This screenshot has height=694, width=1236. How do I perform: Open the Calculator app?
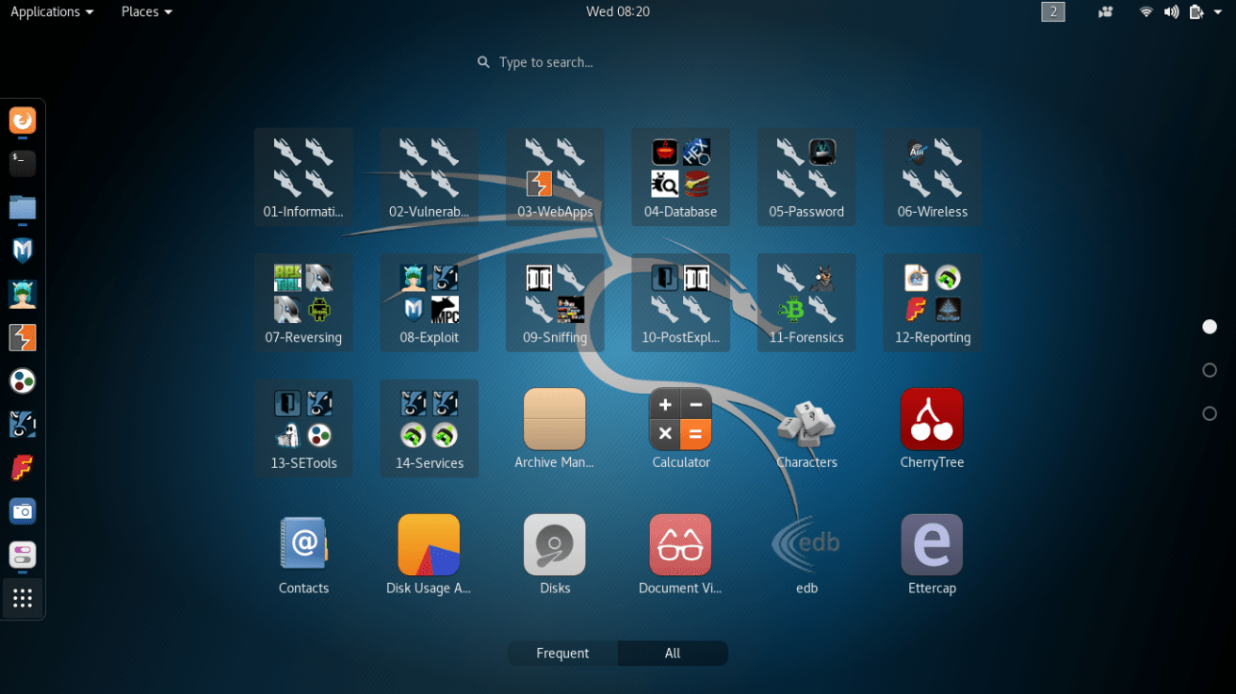pyautogui.click(x=680, y=419)
